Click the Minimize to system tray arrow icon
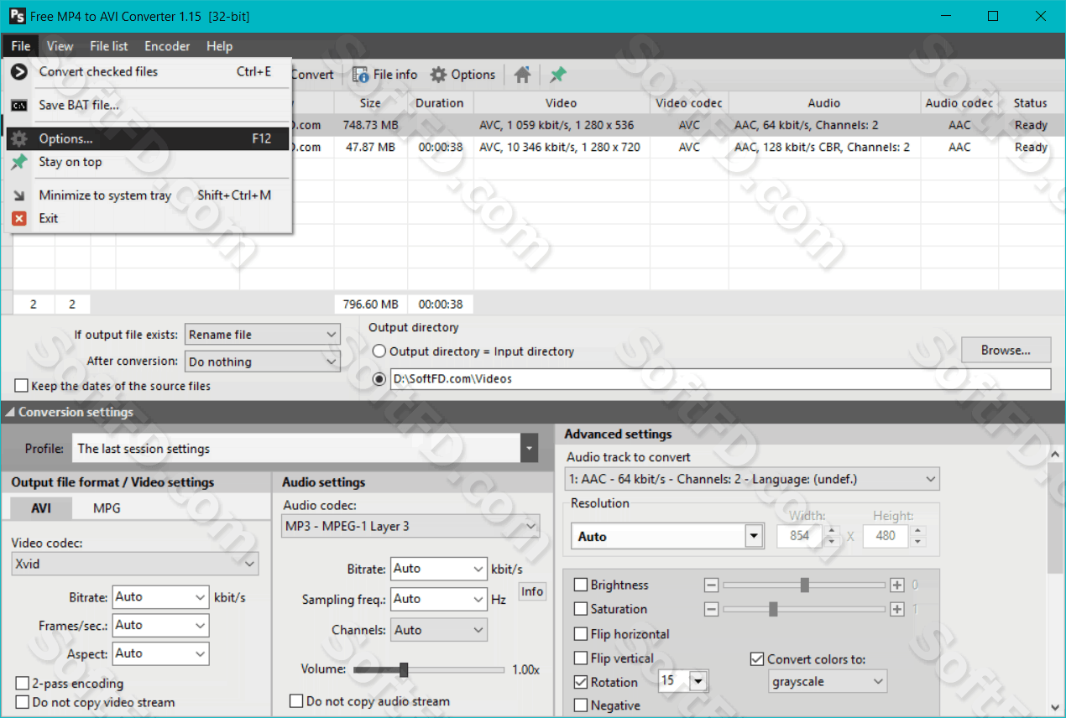This screenshot has width=1066, height=718. coord(18,195)
